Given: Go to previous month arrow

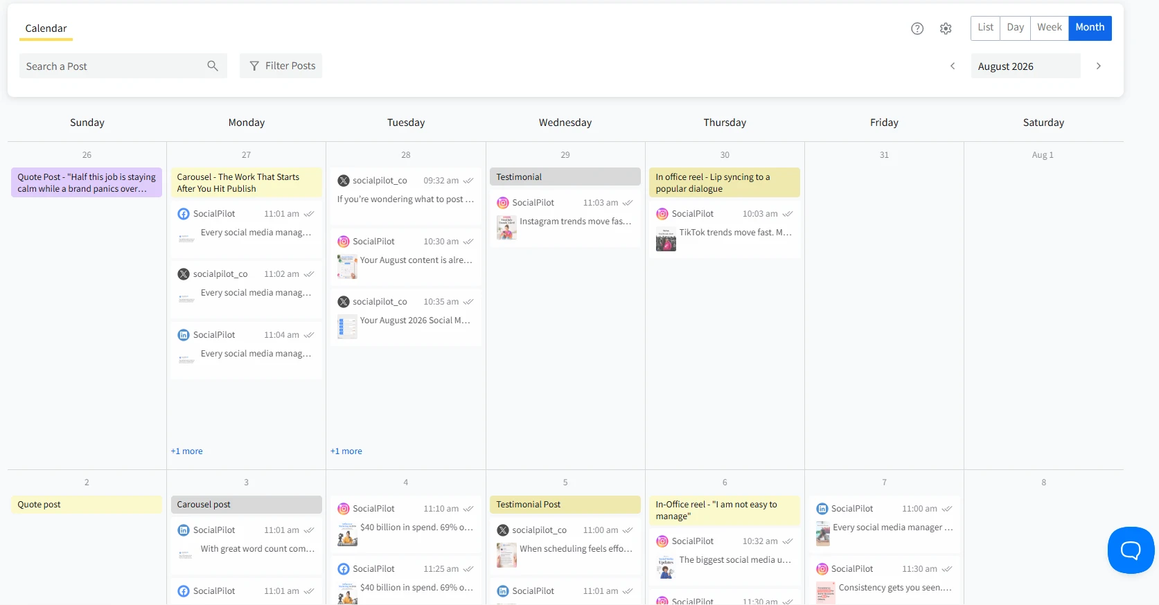Looking at the screenshot, I should [953, 66].
